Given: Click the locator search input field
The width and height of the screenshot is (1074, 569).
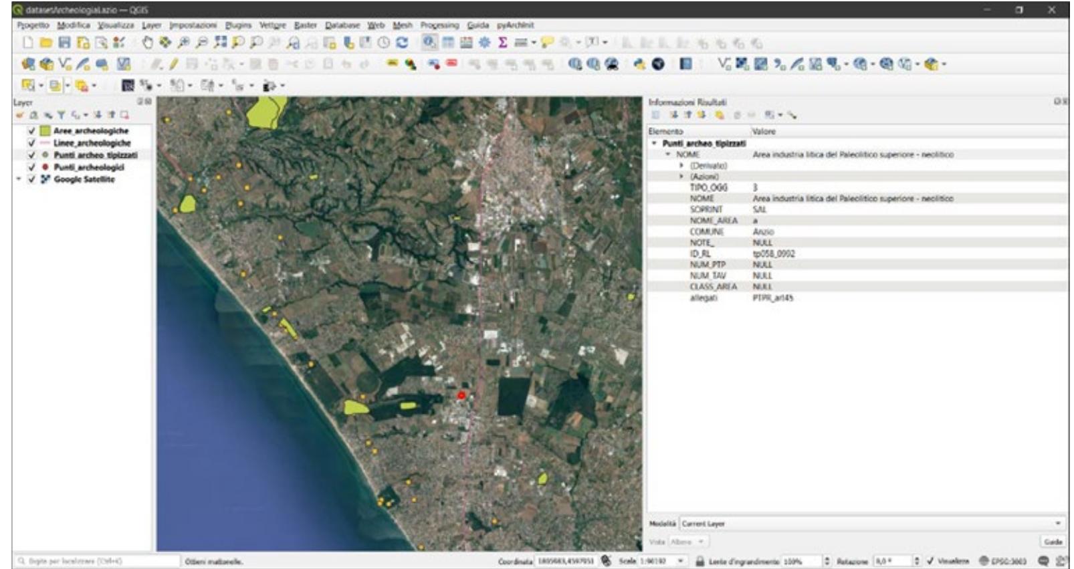Looking at the screenshot, I should (x=97, y=561).
